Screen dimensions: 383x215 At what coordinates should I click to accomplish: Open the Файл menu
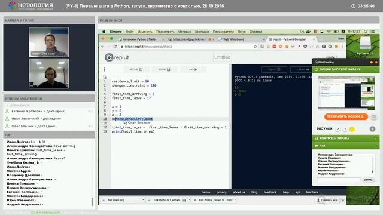tap(130, 32)
